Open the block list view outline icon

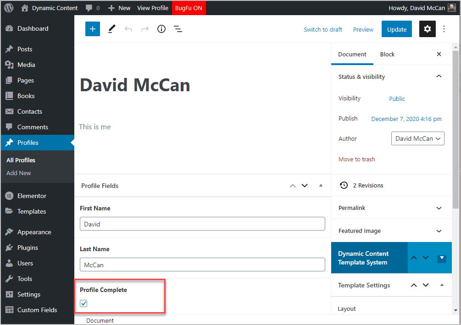tap(178, 29)
